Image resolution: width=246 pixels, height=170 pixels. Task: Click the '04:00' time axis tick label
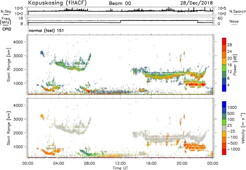tap(59, 164)
